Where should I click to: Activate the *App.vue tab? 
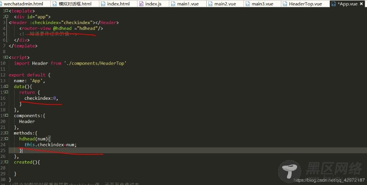coord(347,4)
